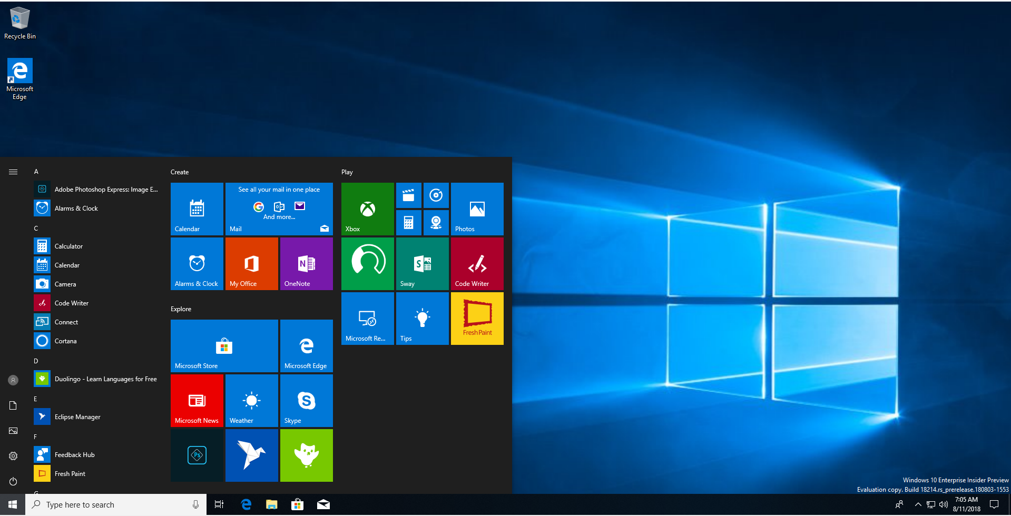
Task: Open the Xbox tile
Action: (368, 209)
